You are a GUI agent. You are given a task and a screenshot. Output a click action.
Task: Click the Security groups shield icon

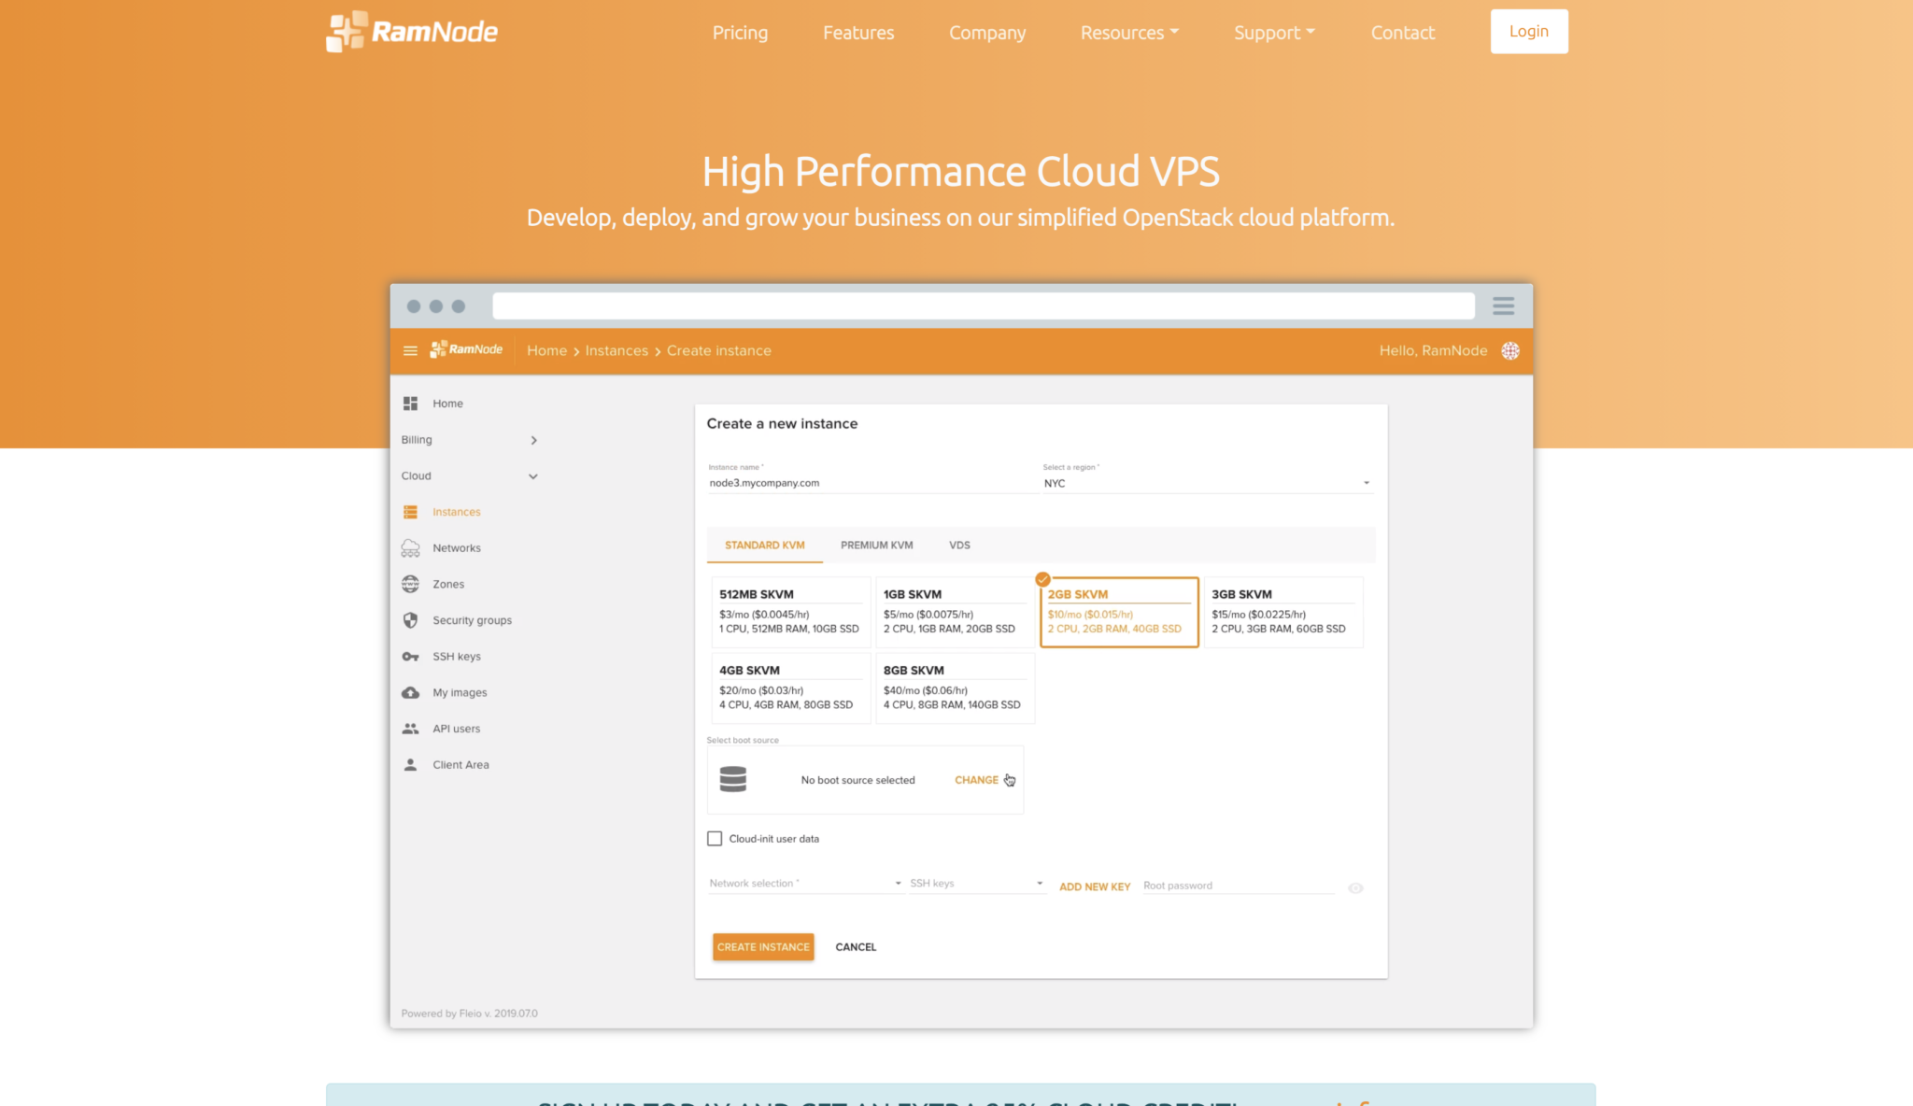pyautogui.click(x=410, y=620)
